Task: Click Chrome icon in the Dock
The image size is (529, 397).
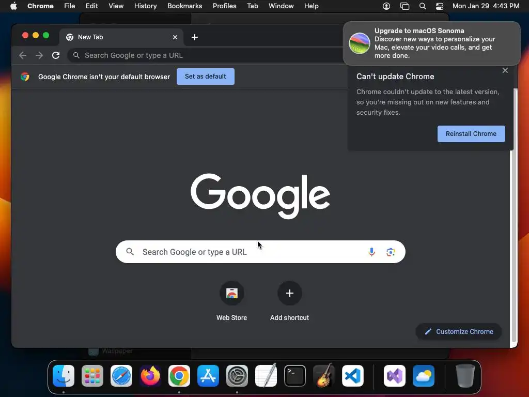Action: pyautogui.click(x=179, y=376)
